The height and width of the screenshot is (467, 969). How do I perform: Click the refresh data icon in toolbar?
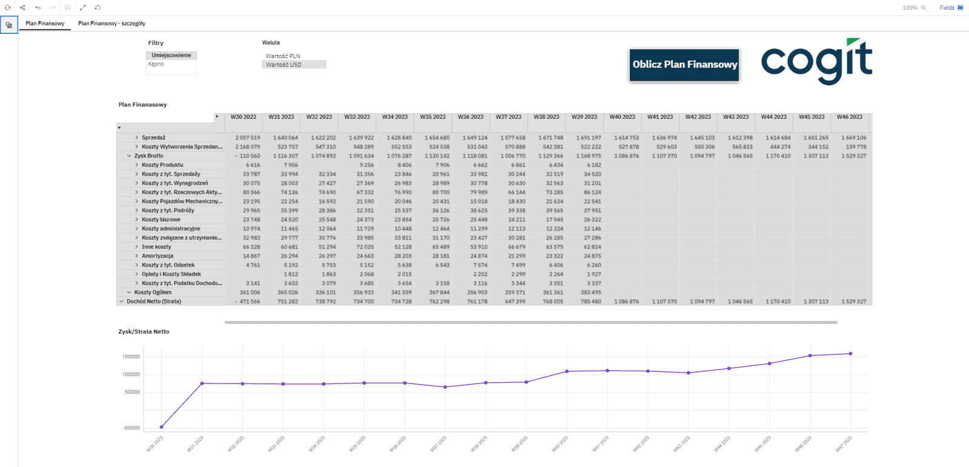(7, 8)
